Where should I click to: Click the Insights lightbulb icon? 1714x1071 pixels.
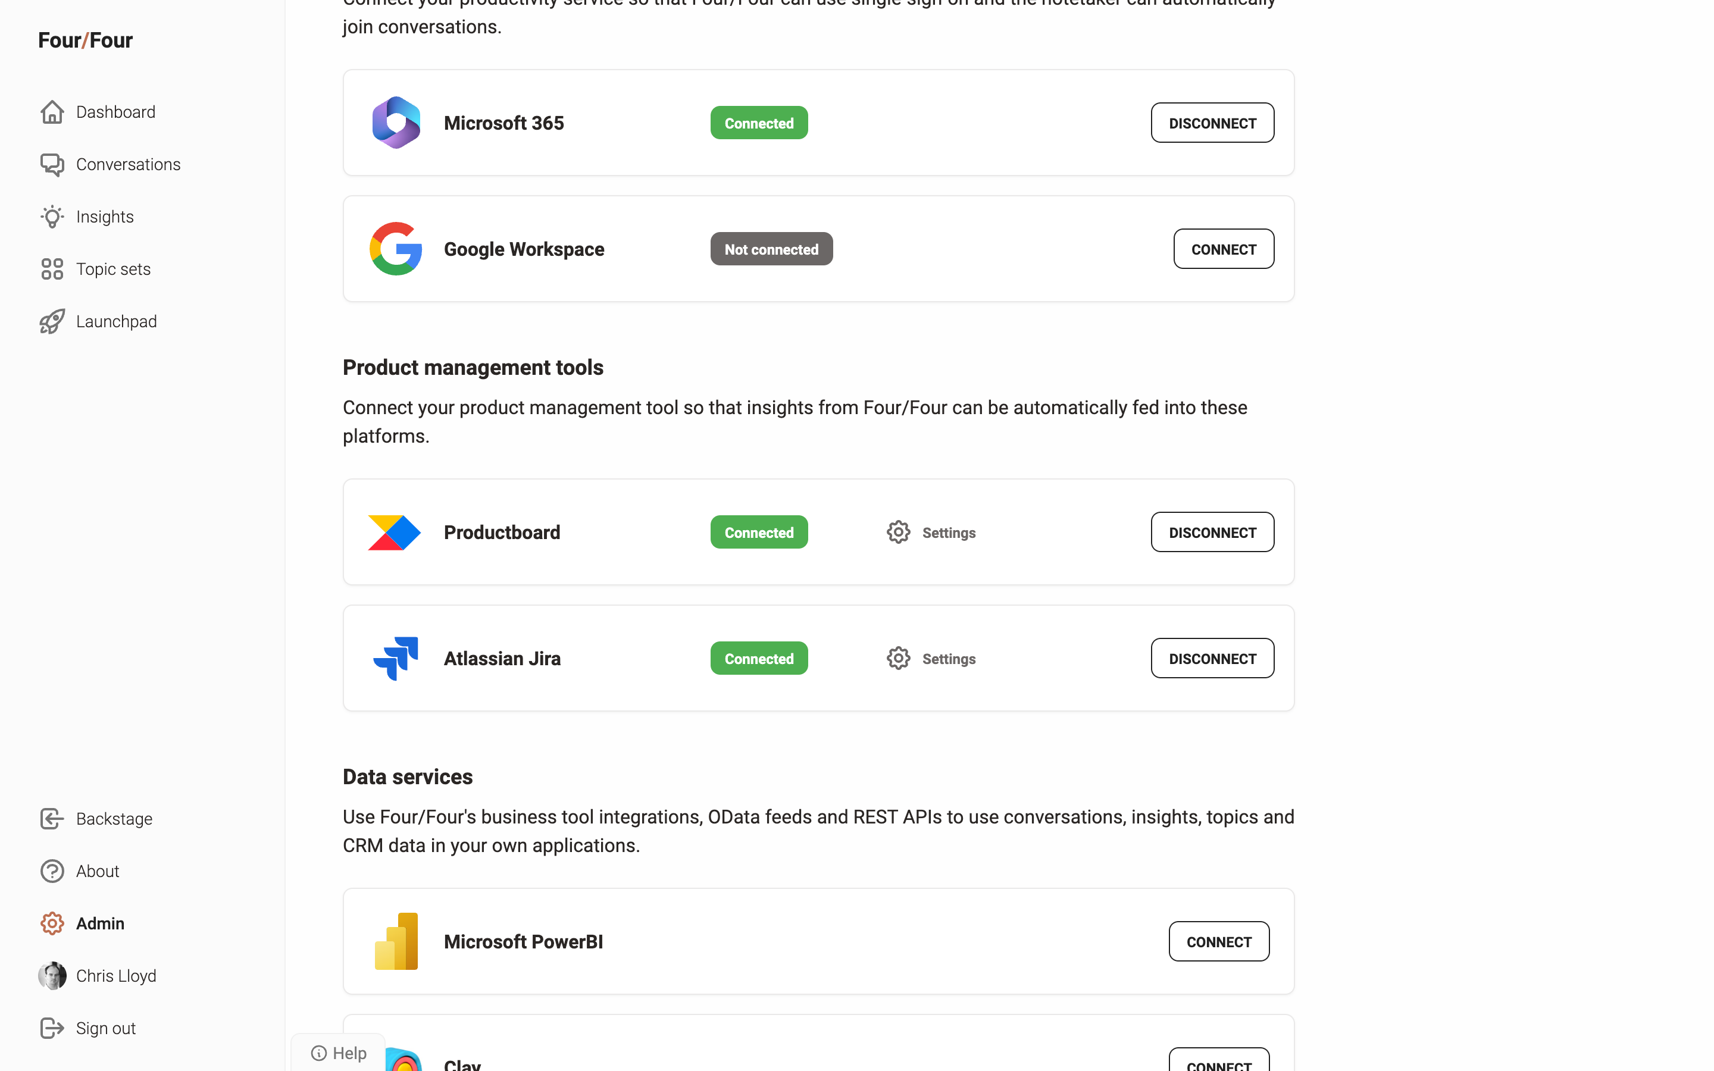pos(52,217)
